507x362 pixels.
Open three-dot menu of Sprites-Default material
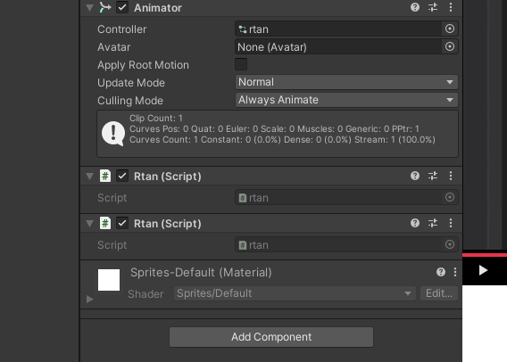[x=455, y=272]
